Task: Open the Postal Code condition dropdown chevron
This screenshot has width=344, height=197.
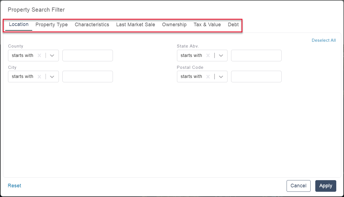Action: (x=221, y=77)
